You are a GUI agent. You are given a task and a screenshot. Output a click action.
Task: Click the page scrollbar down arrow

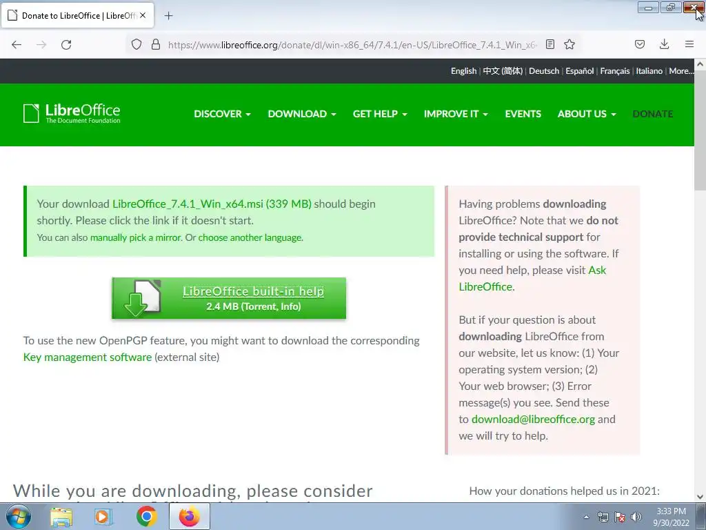[700, 497]
